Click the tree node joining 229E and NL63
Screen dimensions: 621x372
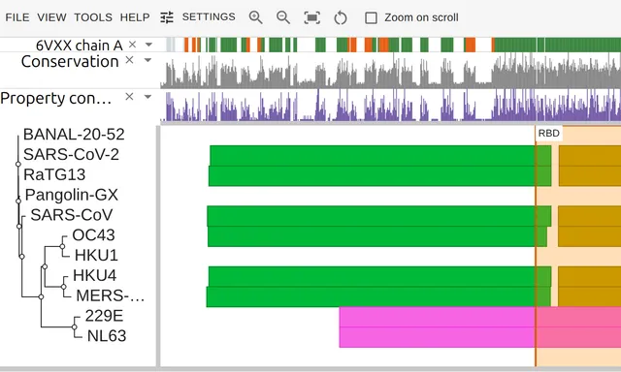[74, 326]
